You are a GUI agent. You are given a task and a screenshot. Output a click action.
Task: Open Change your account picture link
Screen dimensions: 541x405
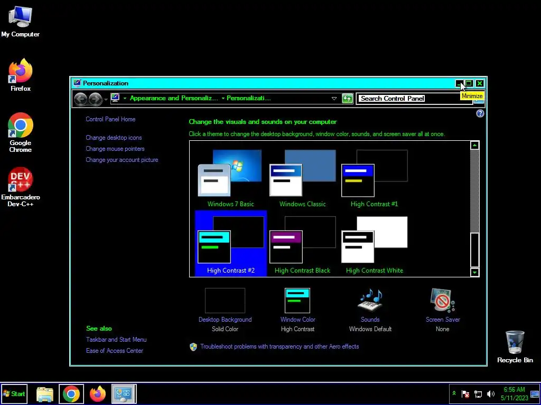pos(122,160)
